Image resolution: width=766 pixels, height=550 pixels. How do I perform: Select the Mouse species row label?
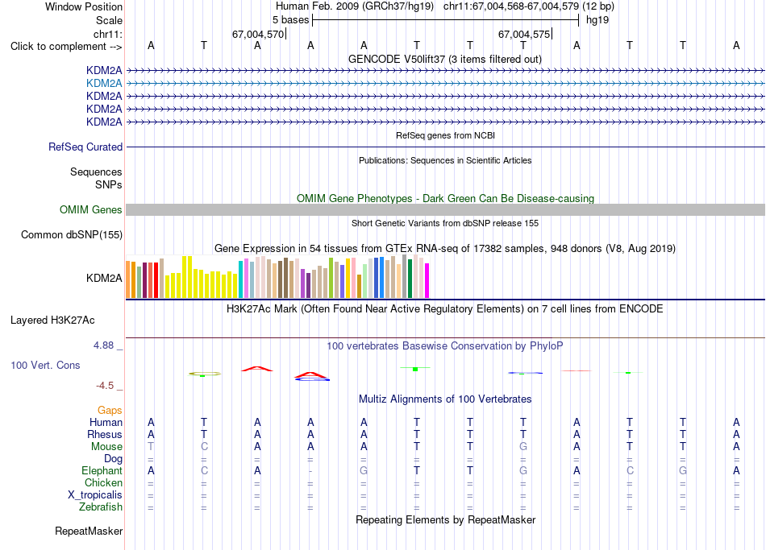click(106, 447)
